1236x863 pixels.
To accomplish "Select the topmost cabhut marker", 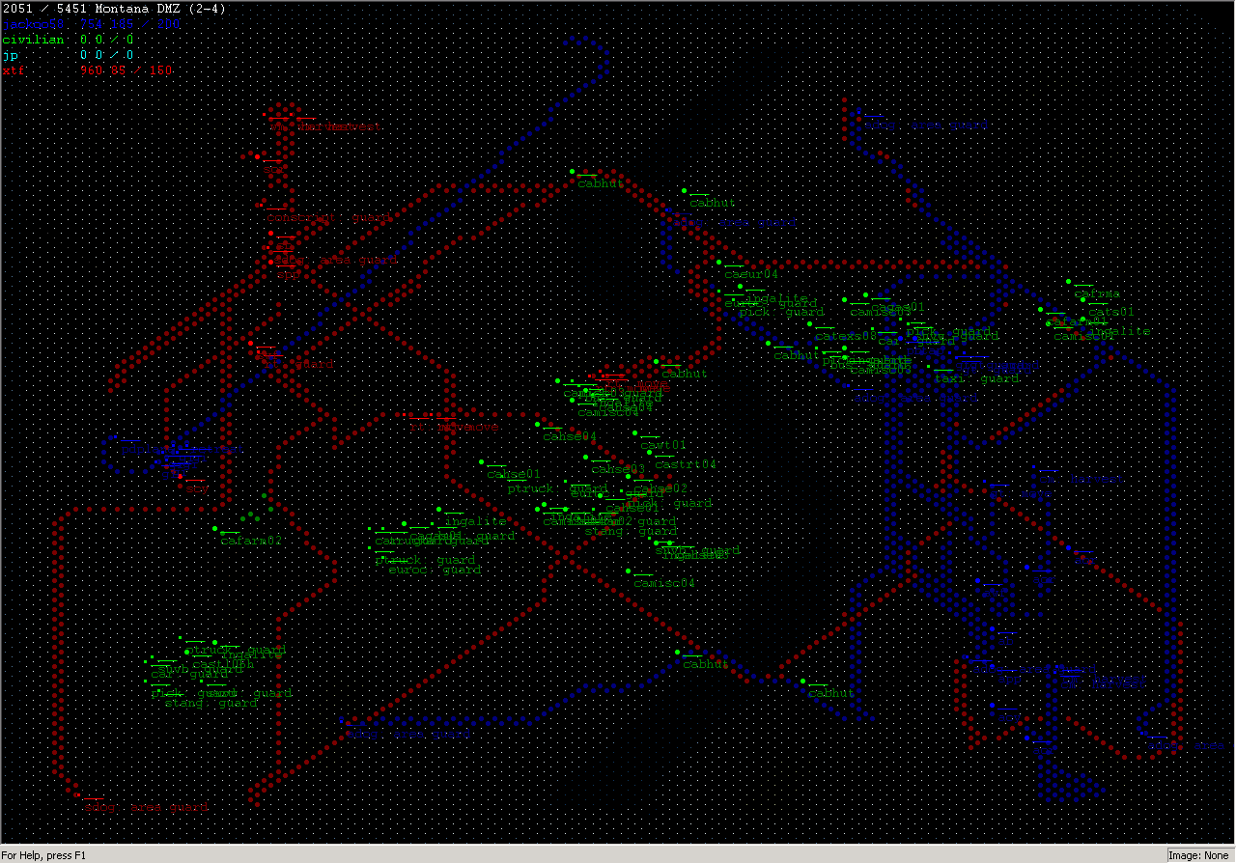I will pos(572,171).
